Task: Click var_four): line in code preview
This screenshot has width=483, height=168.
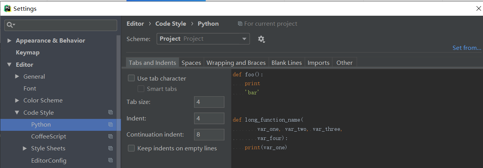Action: [272, 138]
